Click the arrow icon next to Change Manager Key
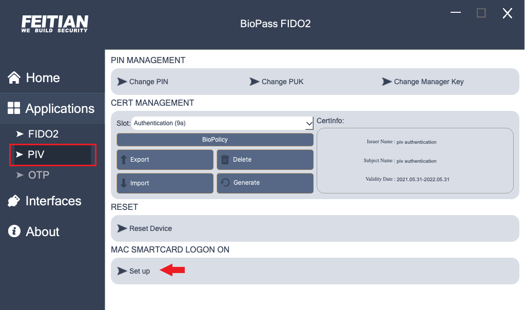The image size is (525, 310). 387,82
